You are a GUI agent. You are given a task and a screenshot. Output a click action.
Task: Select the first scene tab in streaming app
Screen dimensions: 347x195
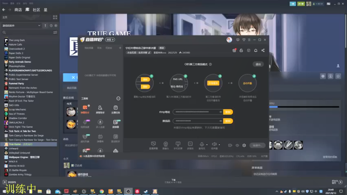89,48
